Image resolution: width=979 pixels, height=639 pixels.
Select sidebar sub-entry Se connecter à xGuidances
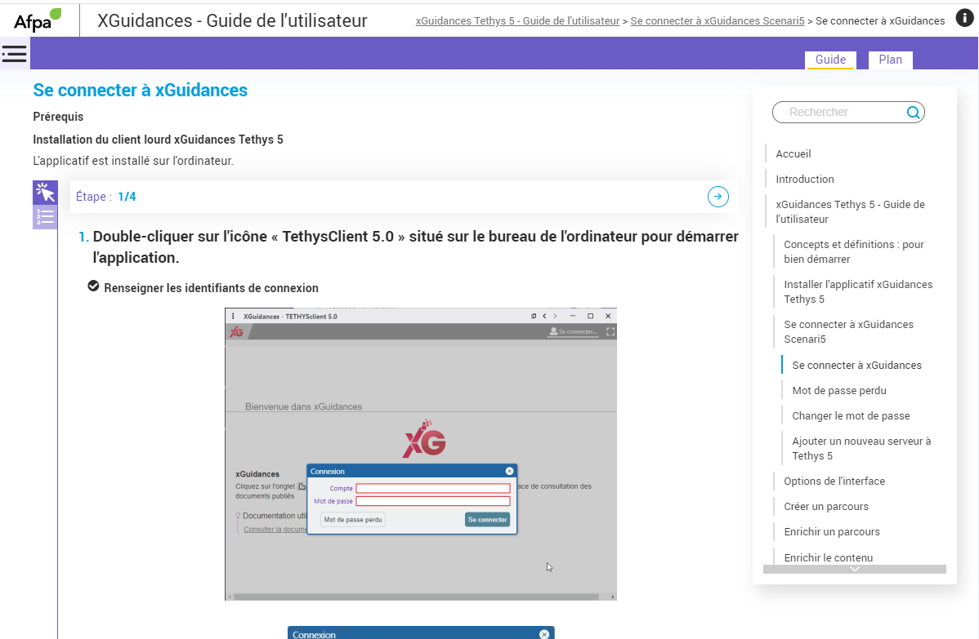(856, 366)
